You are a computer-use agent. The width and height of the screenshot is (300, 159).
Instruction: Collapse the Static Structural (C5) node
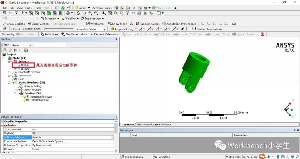tap(9, 83)
